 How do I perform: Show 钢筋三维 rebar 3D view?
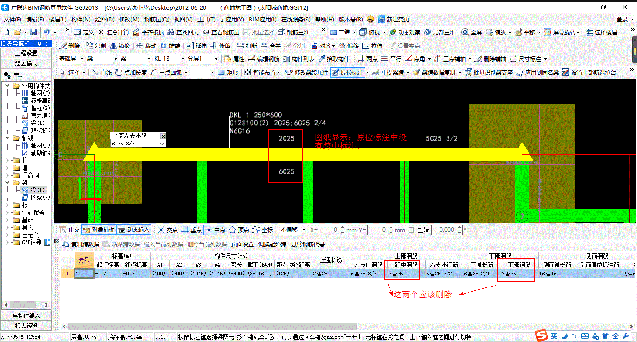click(293, 32)
